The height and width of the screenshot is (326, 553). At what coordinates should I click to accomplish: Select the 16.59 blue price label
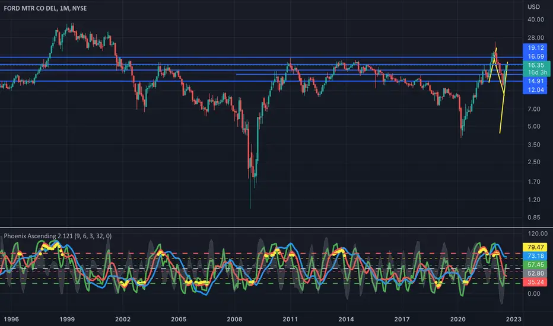tap(535, 56)
